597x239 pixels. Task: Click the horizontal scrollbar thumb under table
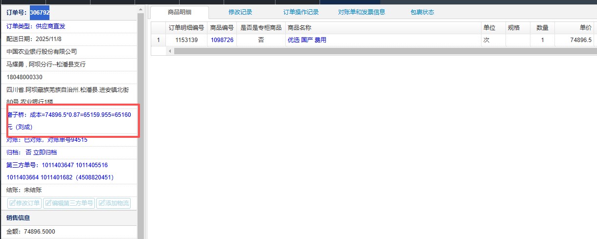pyautogui.click(x=382, y=51)
